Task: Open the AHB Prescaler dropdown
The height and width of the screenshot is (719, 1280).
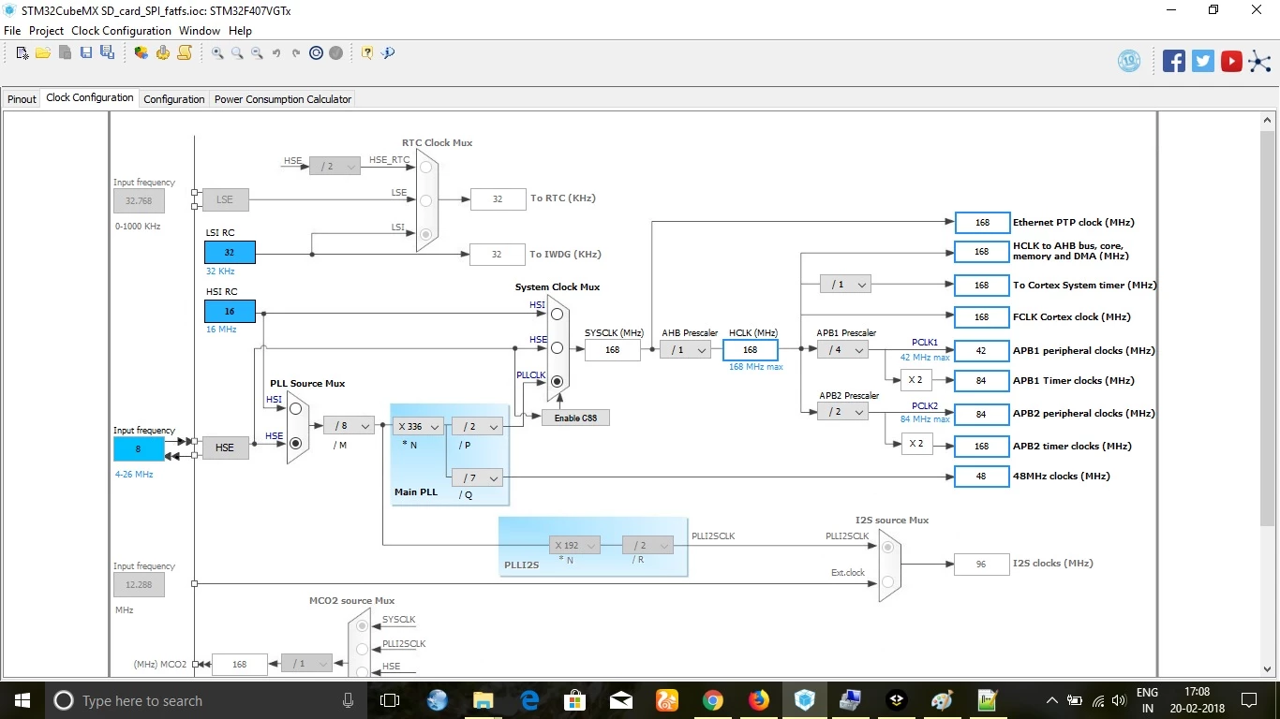Action: click(686, 350)
